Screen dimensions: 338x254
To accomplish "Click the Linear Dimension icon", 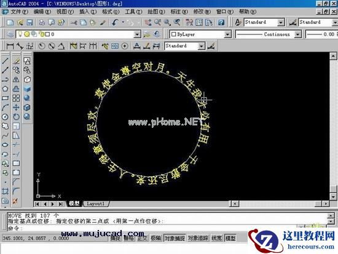I will pos(10,46).
